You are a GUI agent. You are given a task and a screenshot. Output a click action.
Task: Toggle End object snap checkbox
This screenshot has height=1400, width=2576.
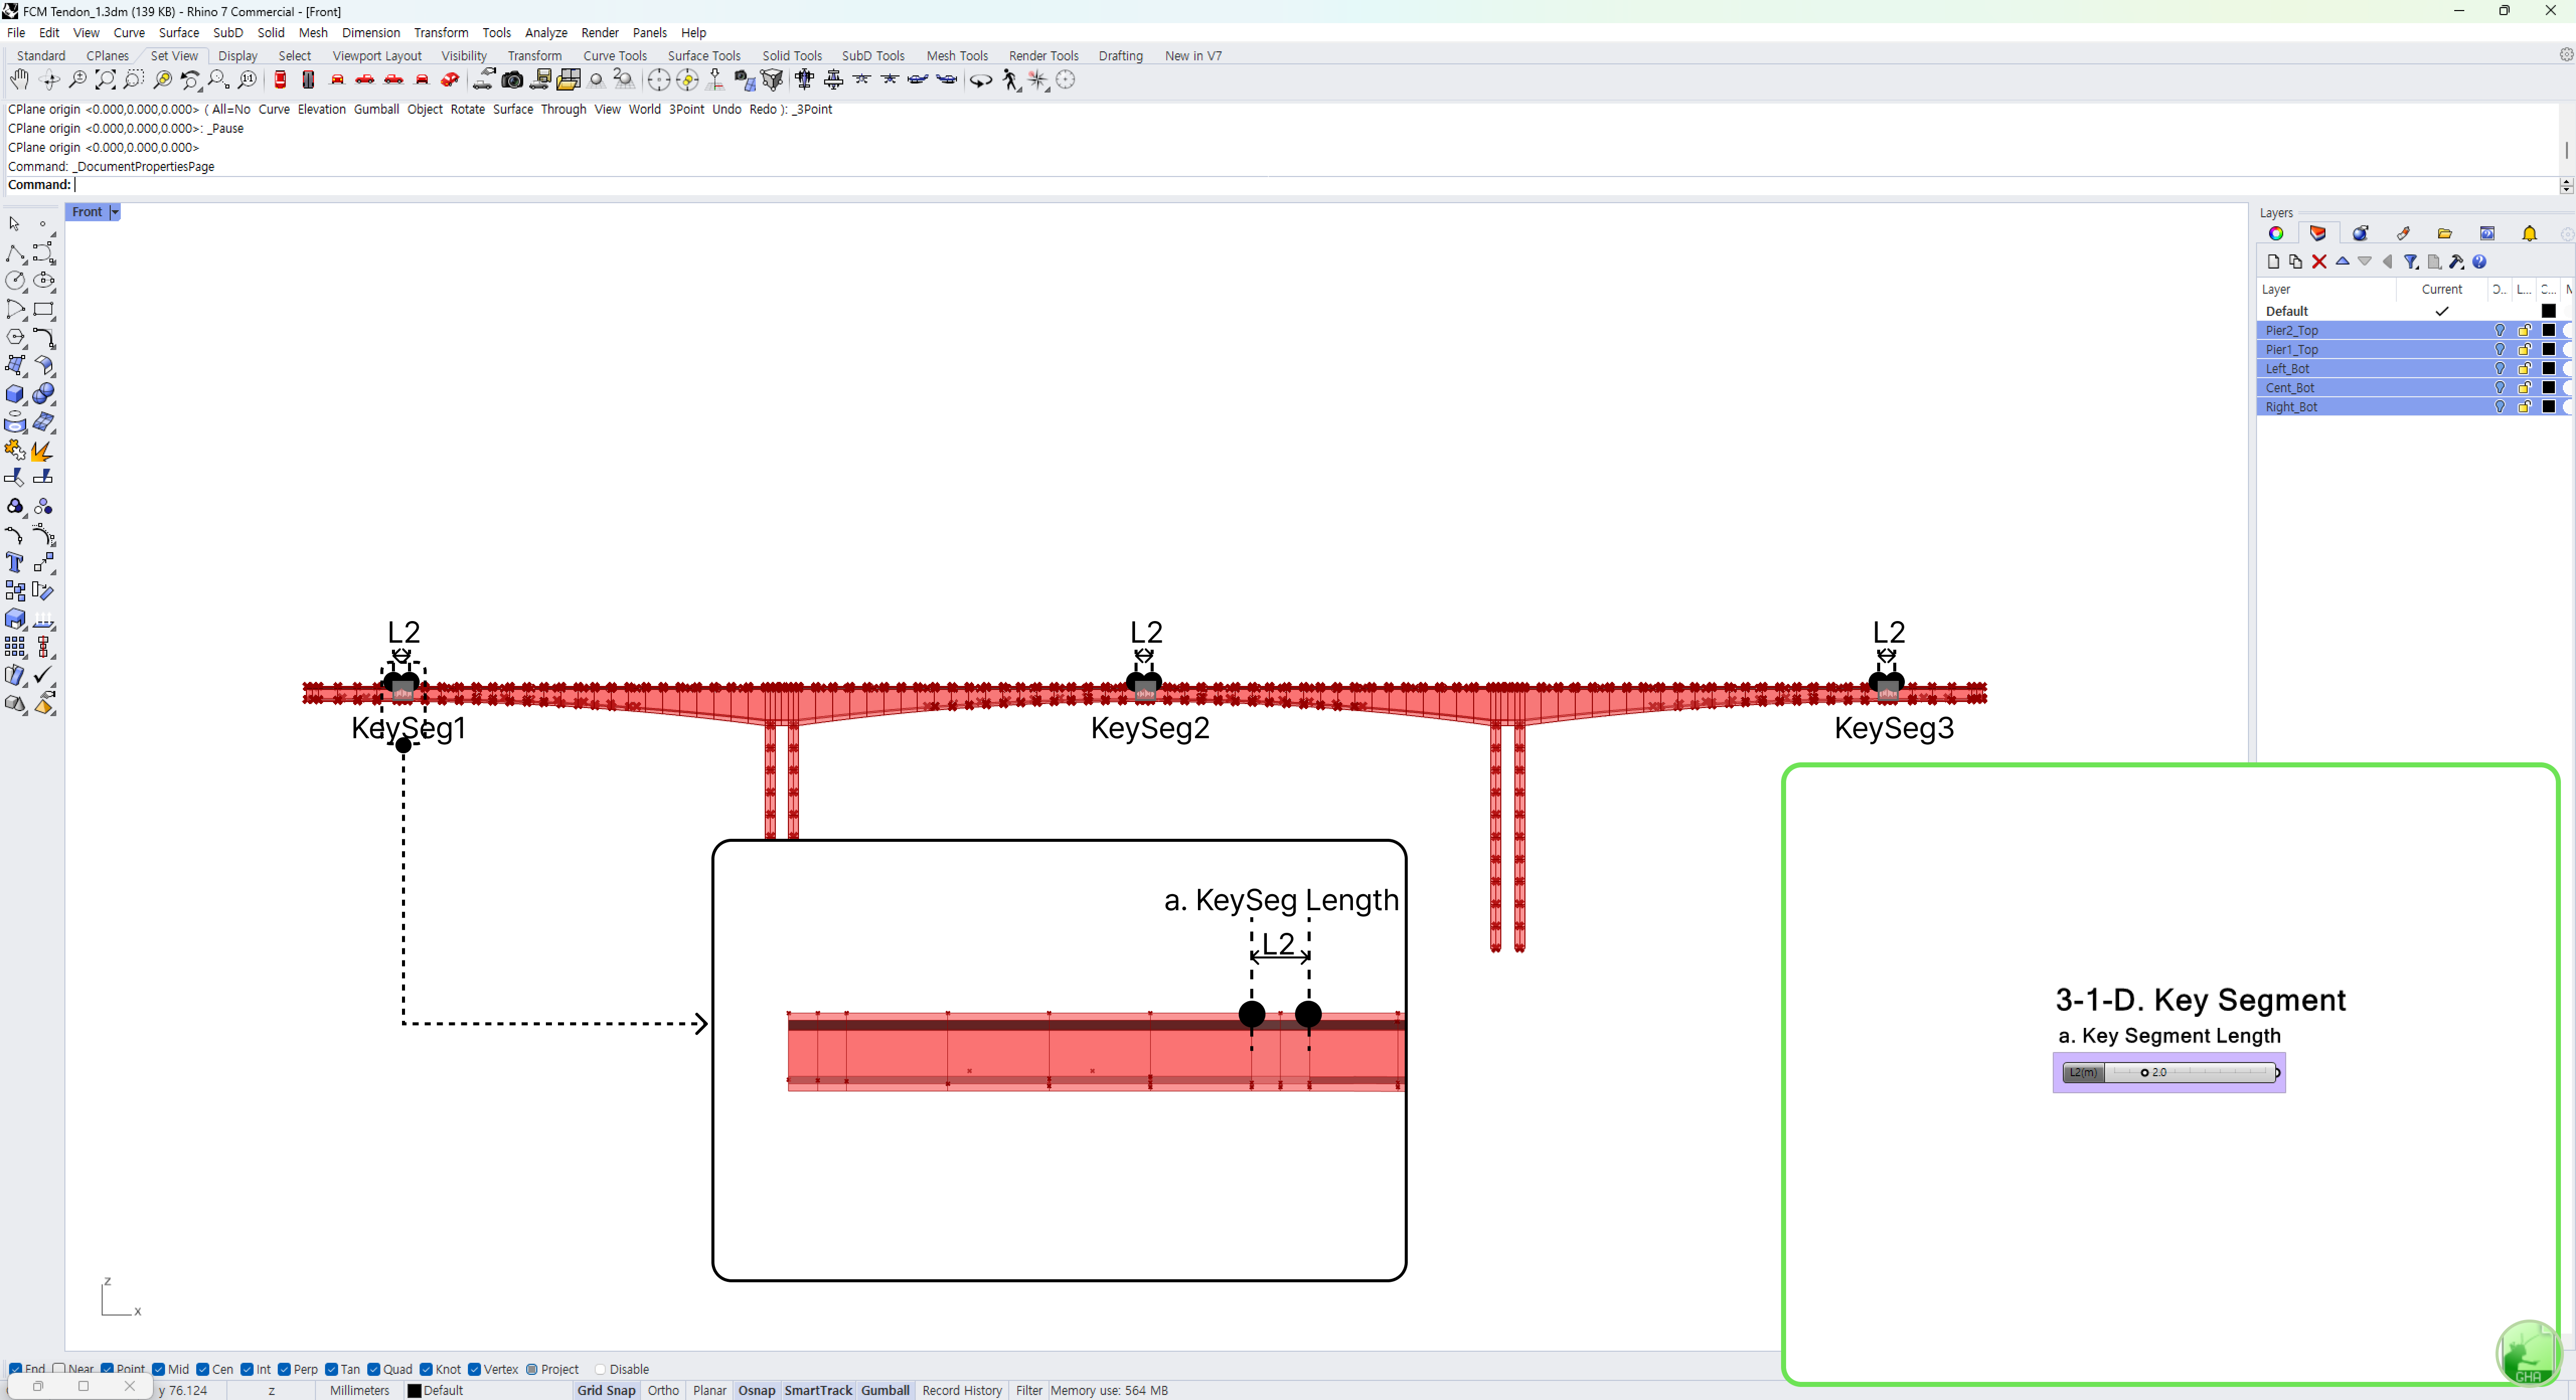15,1369
